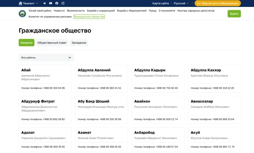Click phone number +998 99 753 60 40
The image size is (254, 153).
tap(167, 88)
